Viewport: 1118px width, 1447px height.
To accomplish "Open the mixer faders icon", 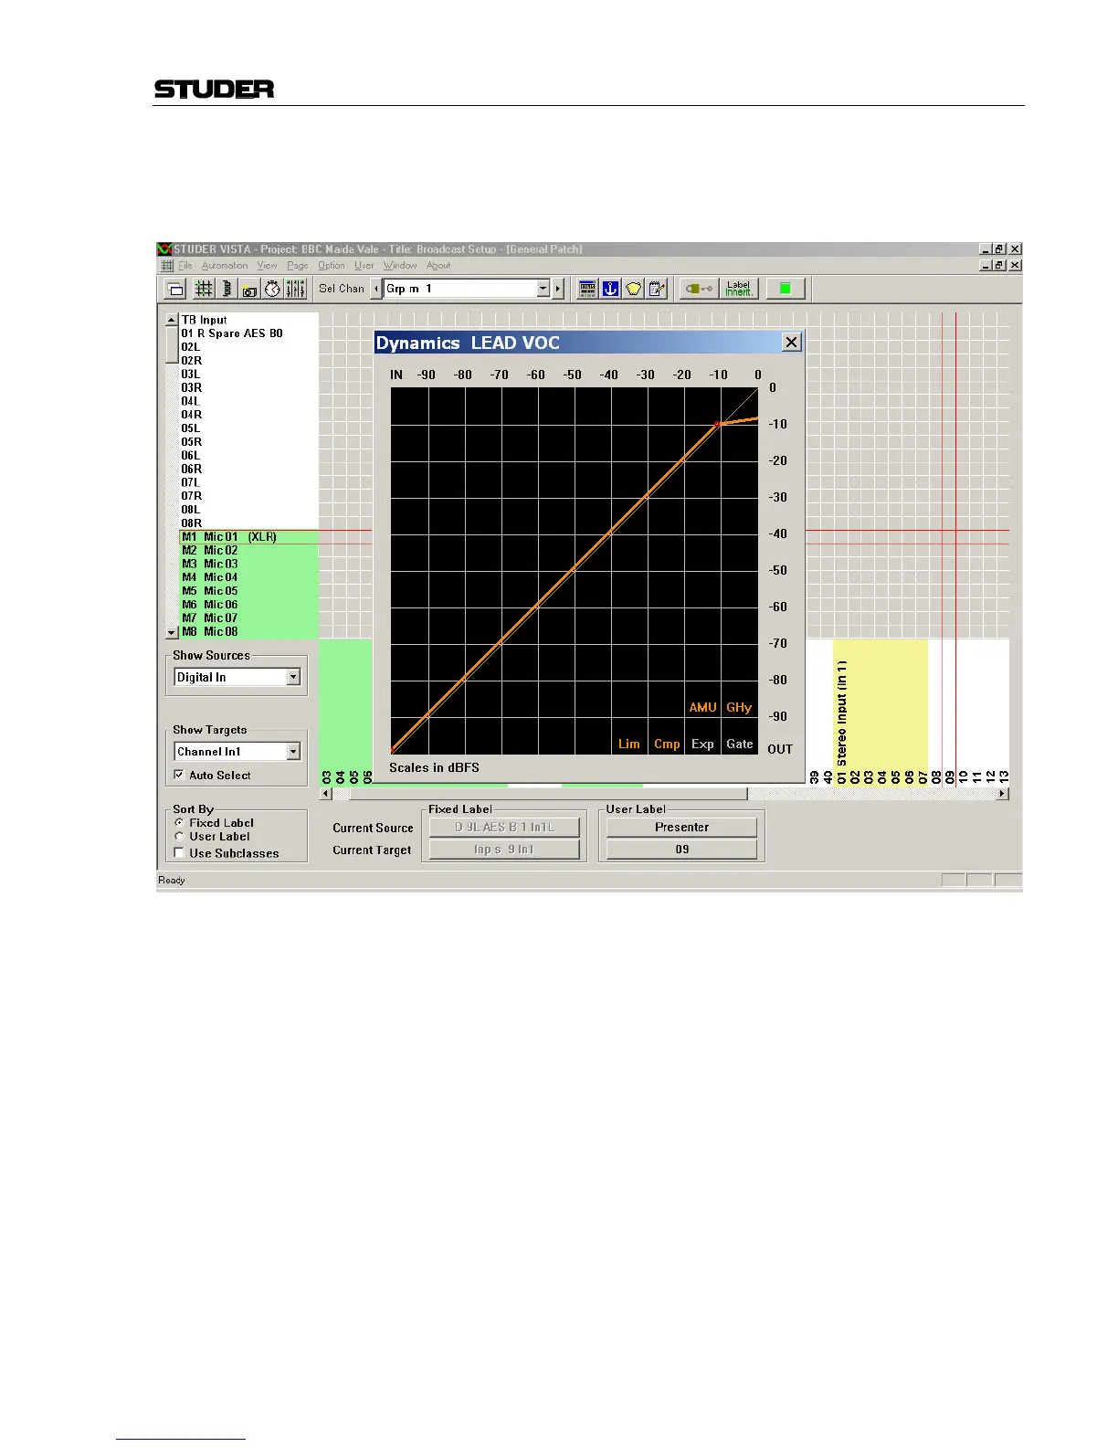I will [x=295, y=289].
